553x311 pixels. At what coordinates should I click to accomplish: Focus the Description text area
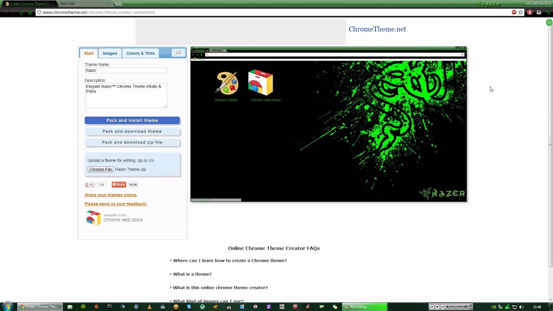click(126, 95)
